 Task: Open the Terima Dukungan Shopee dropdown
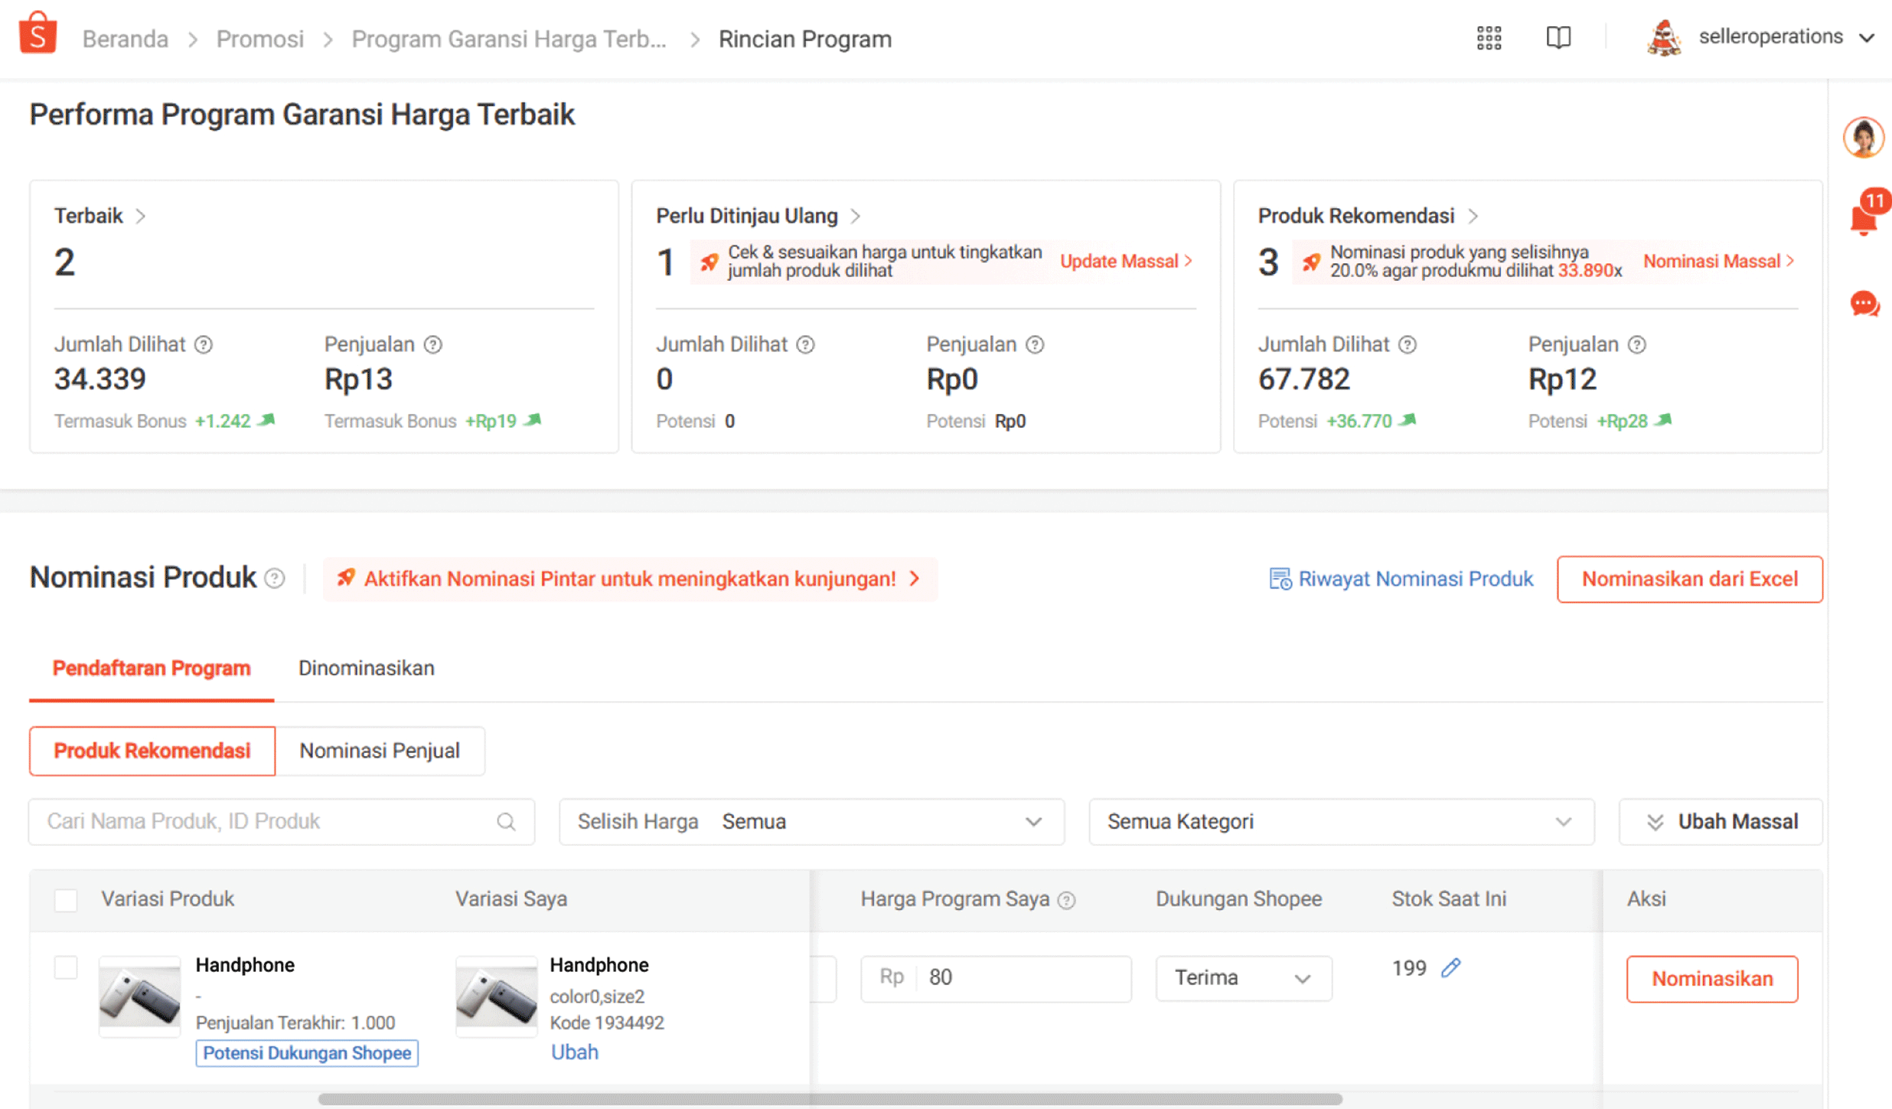tap(1243, 978)
